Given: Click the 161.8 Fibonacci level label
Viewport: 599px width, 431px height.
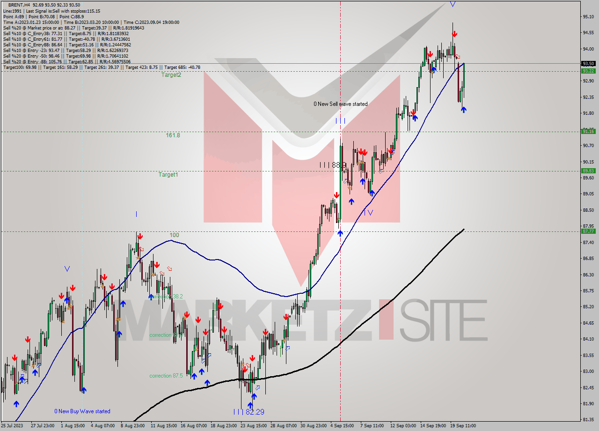Looking at the screenshot, I should (x=173, y=135).
